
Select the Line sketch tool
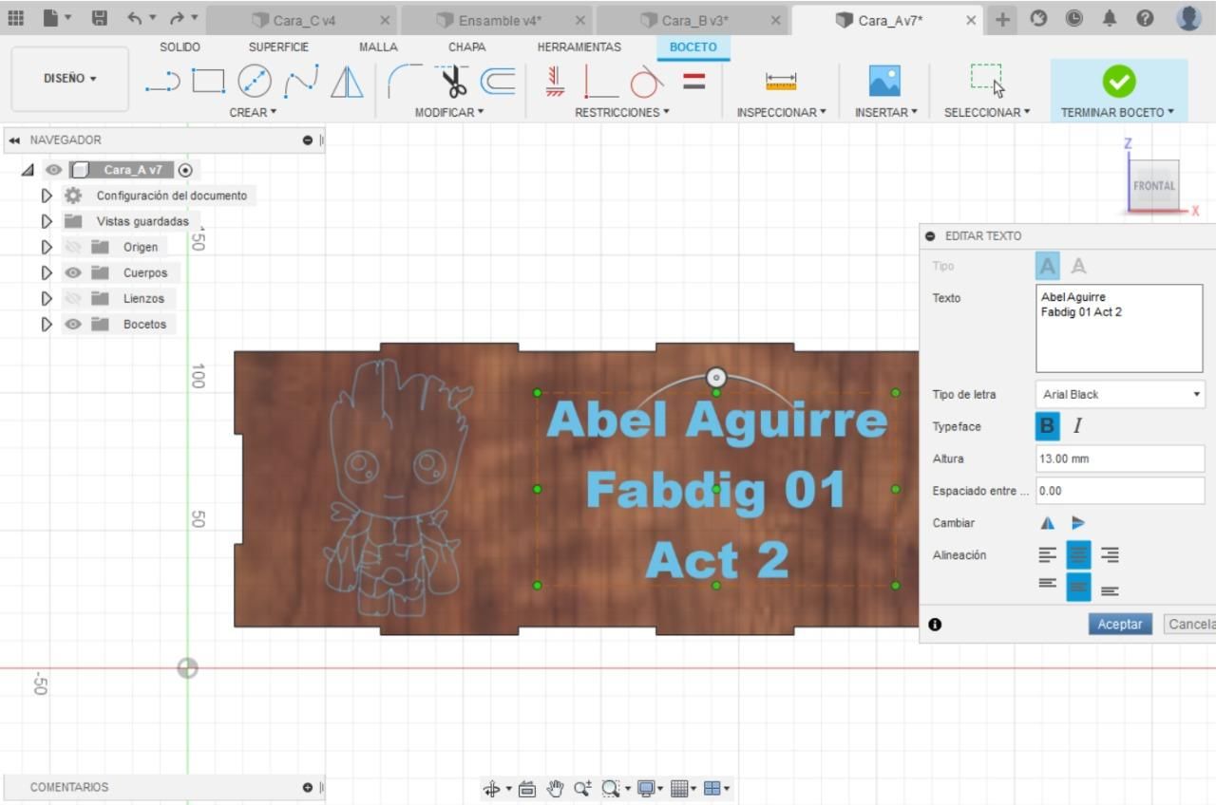click(162, 83)
